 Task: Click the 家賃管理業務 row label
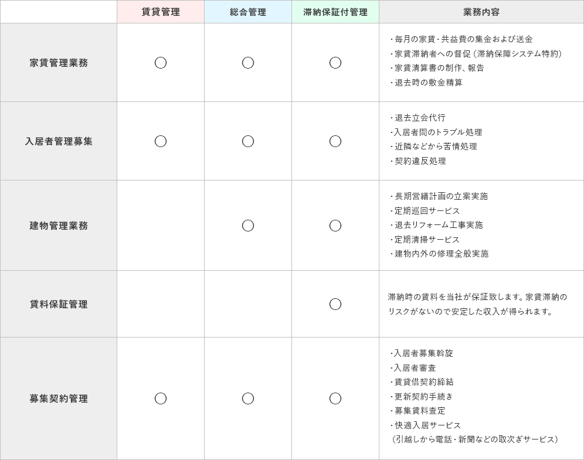tap(59, 63)
